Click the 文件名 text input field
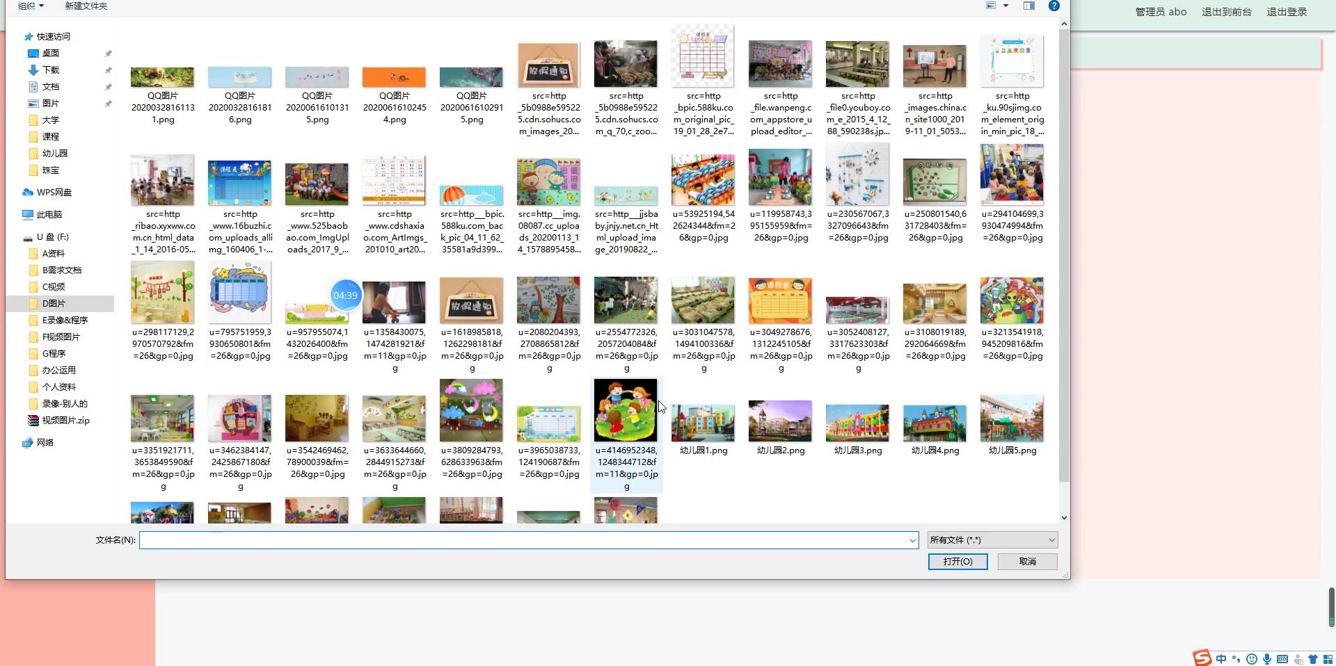The width and height of the screenshot is (1336, 666). coord(522,540)
